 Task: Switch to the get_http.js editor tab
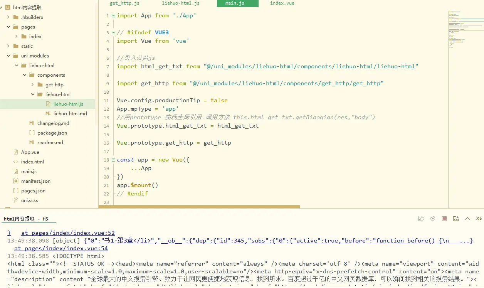124,3
